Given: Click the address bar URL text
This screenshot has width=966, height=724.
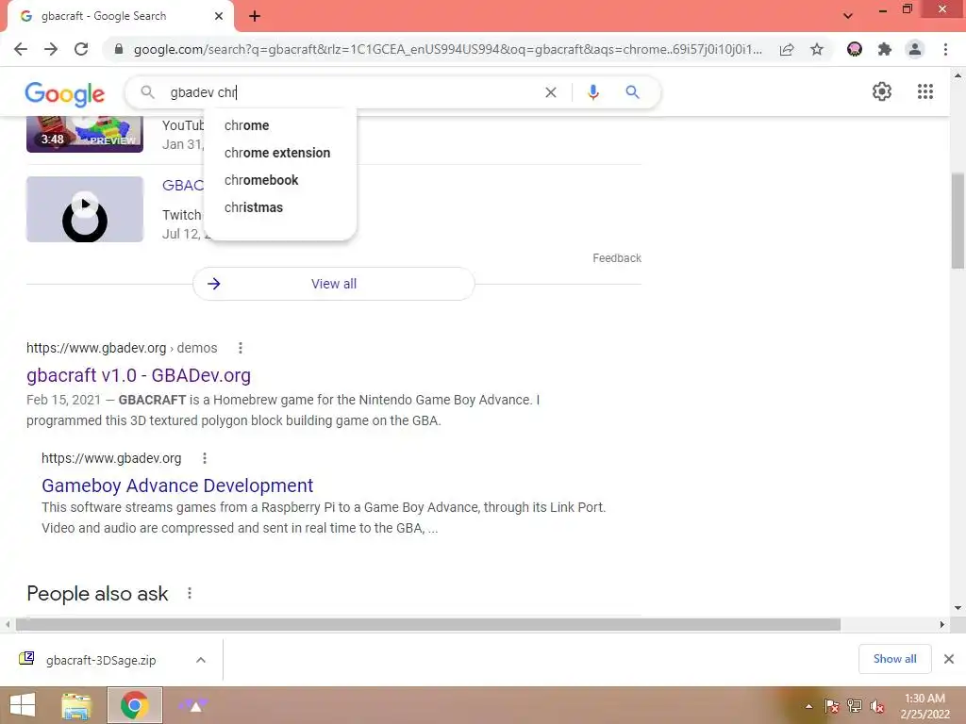Looking at the screenshot, I should click(448, 49).
